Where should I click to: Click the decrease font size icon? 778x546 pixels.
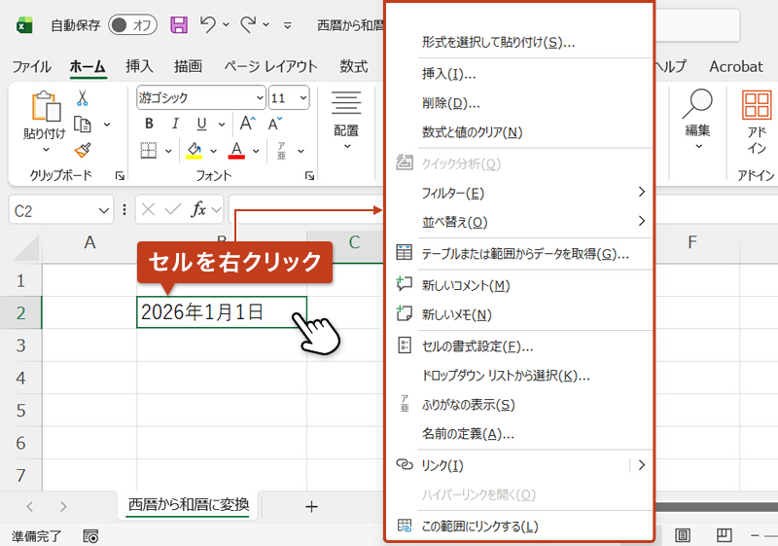(275, 123)
